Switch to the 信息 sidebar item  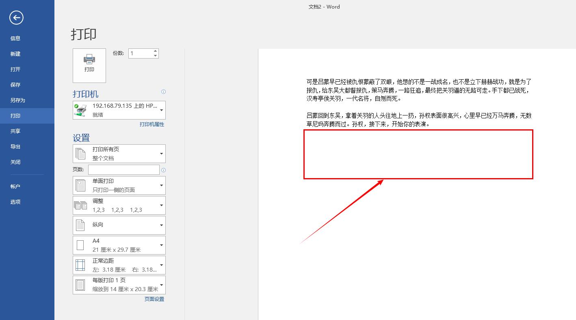coord(15,38)
